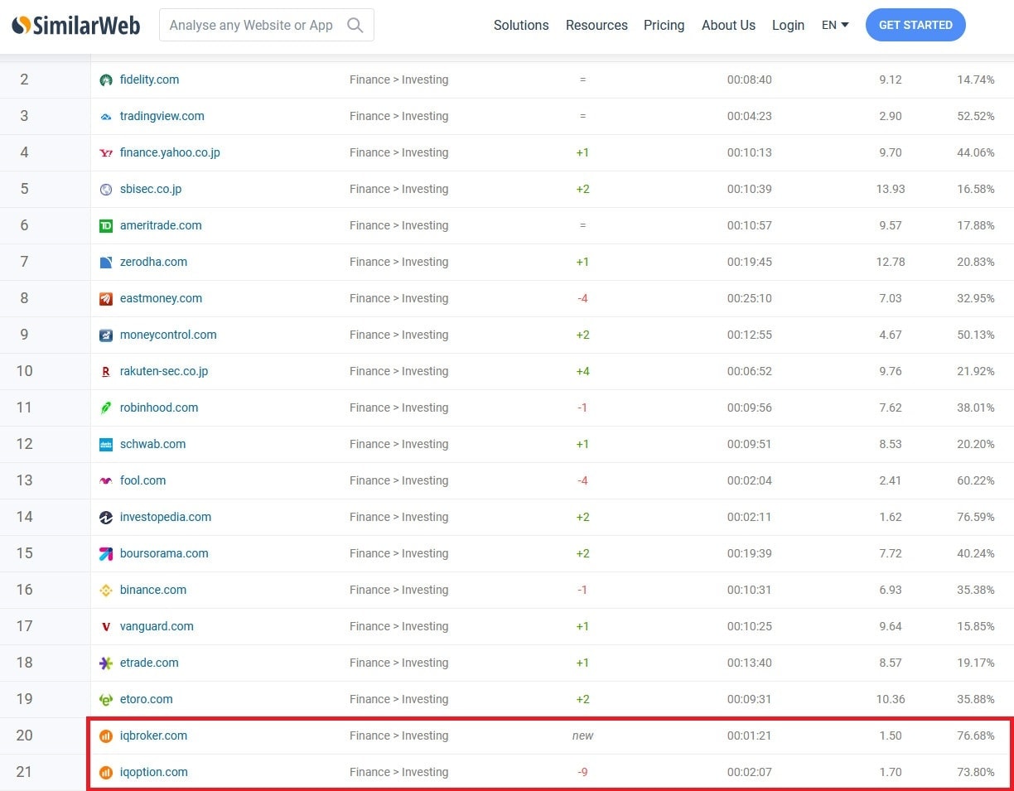Click the tradingview.com favicon
This screenshot has height=791, width=1014.
[106, 117]
